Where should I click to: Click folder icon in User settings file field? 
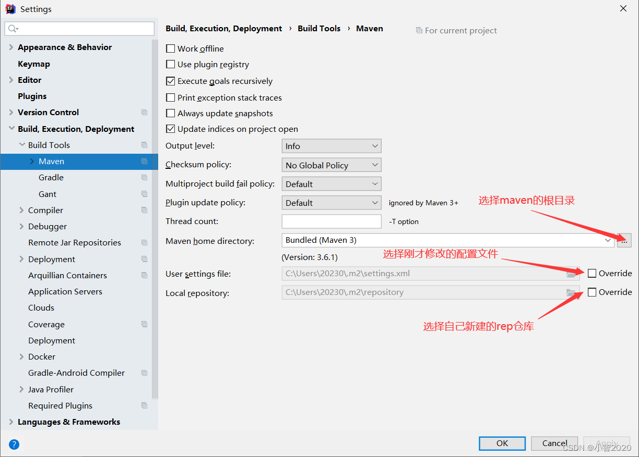571,274
